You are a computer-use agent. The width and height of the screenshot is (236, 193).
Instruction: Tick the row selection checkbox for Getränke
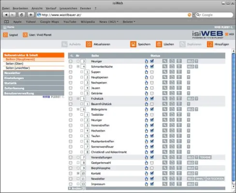pyautogui.click(x=71, y=93)
